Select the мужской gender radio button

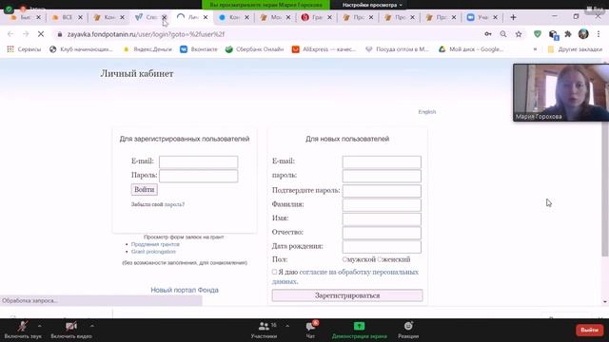tap(344, 259)
